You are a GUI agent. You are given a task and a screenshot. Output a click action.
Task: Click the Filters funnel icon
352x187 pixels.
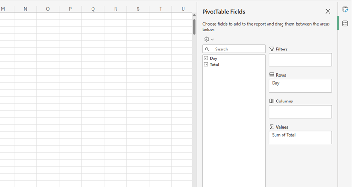point(272,49)
